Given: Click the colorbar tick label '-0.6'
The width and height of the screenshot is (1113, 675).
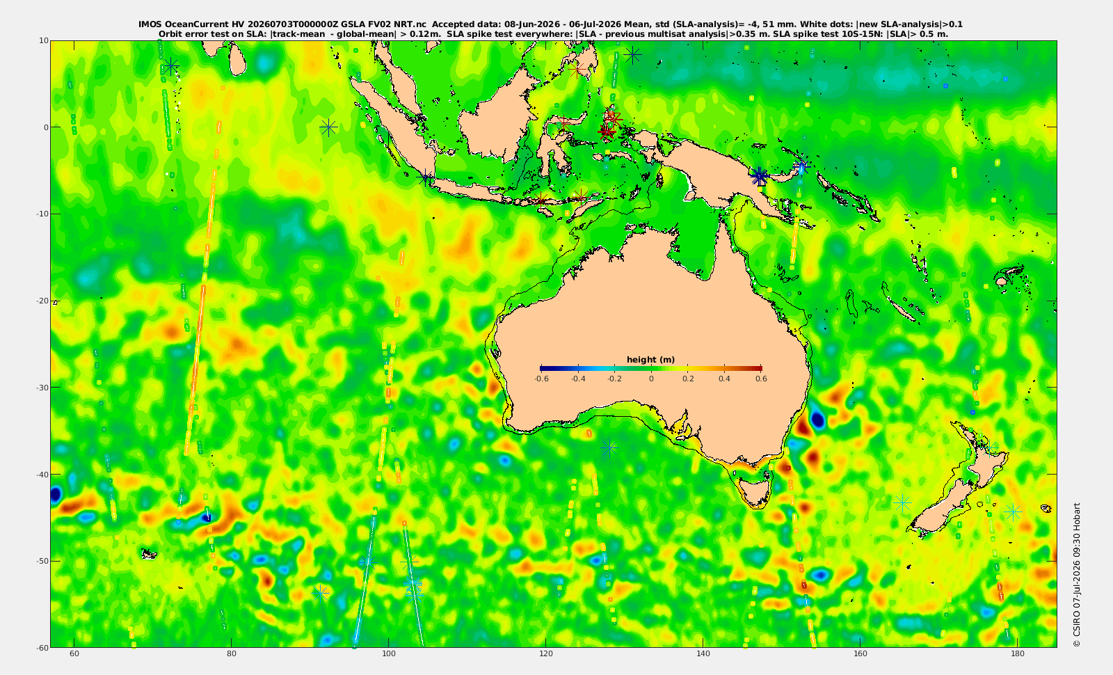Looking at the screenshot, I should [541, 379].
